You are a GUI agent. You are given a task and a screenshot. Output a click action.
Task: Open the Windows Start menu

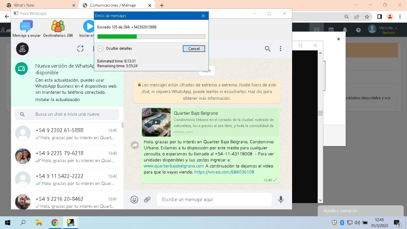pyautogui.click(x=8, y=223)
